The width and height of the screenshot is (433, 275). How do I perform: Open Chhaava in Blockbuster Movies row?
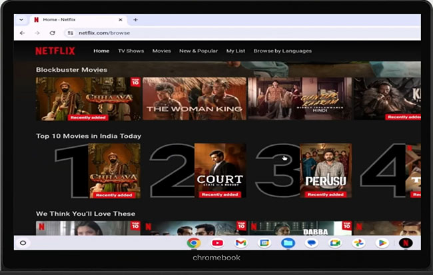tap(89, 99)
